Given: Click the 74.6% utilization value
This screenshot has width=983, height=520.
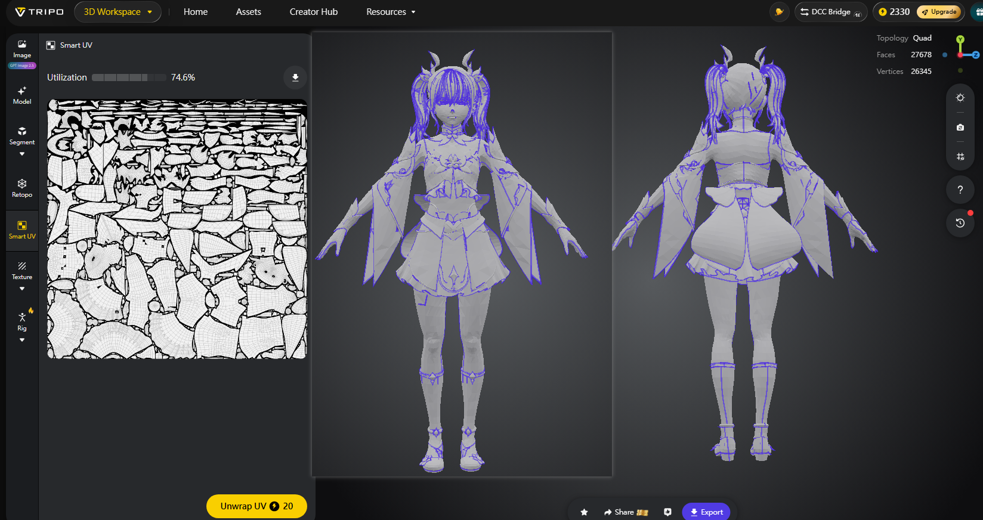Looking at the screenshot, I should 183,78.
